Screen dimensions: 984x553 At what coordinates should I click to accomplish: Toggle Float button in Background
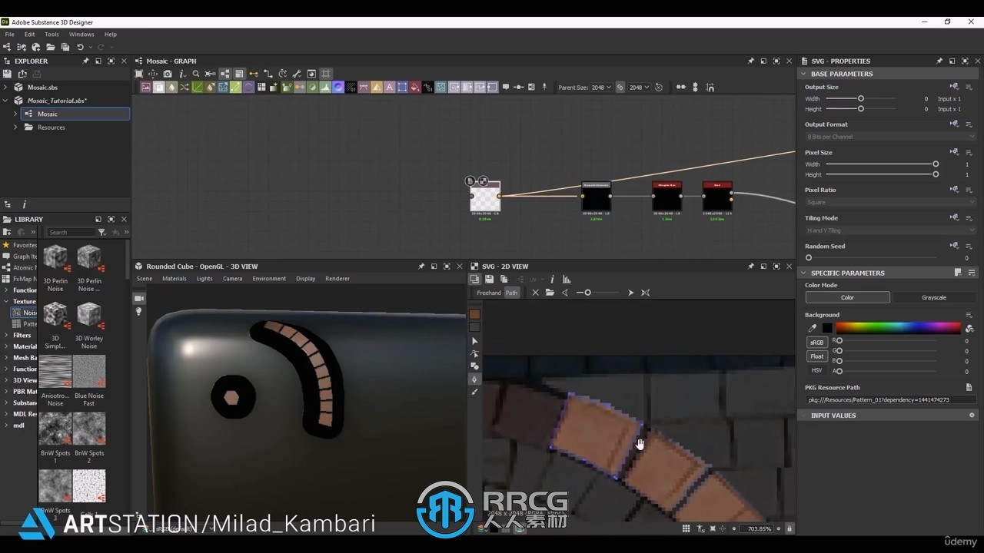click(816, 356)
